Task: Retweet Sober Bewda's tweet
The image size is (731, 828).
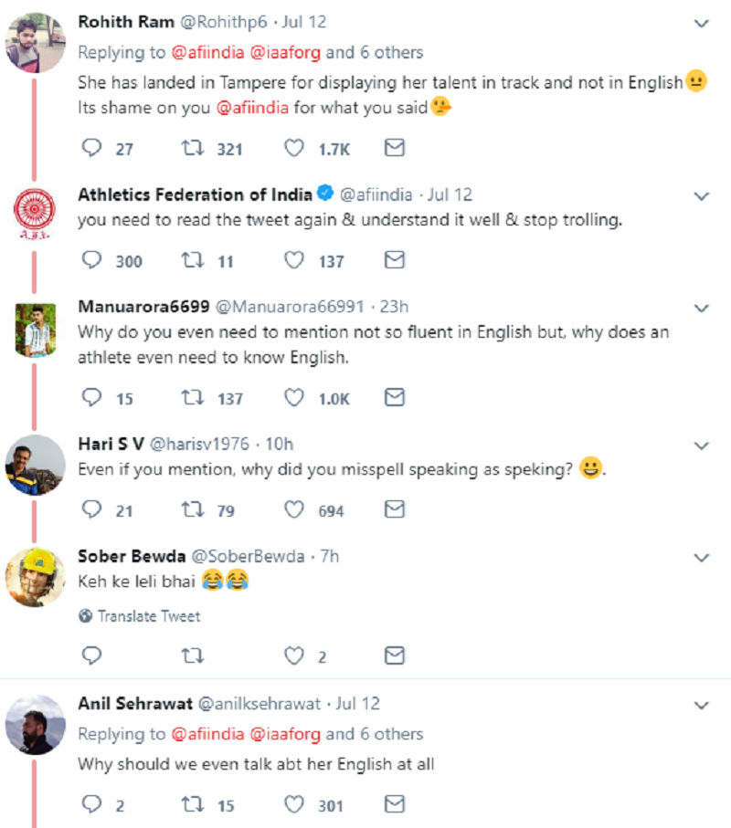Action: 194,656
